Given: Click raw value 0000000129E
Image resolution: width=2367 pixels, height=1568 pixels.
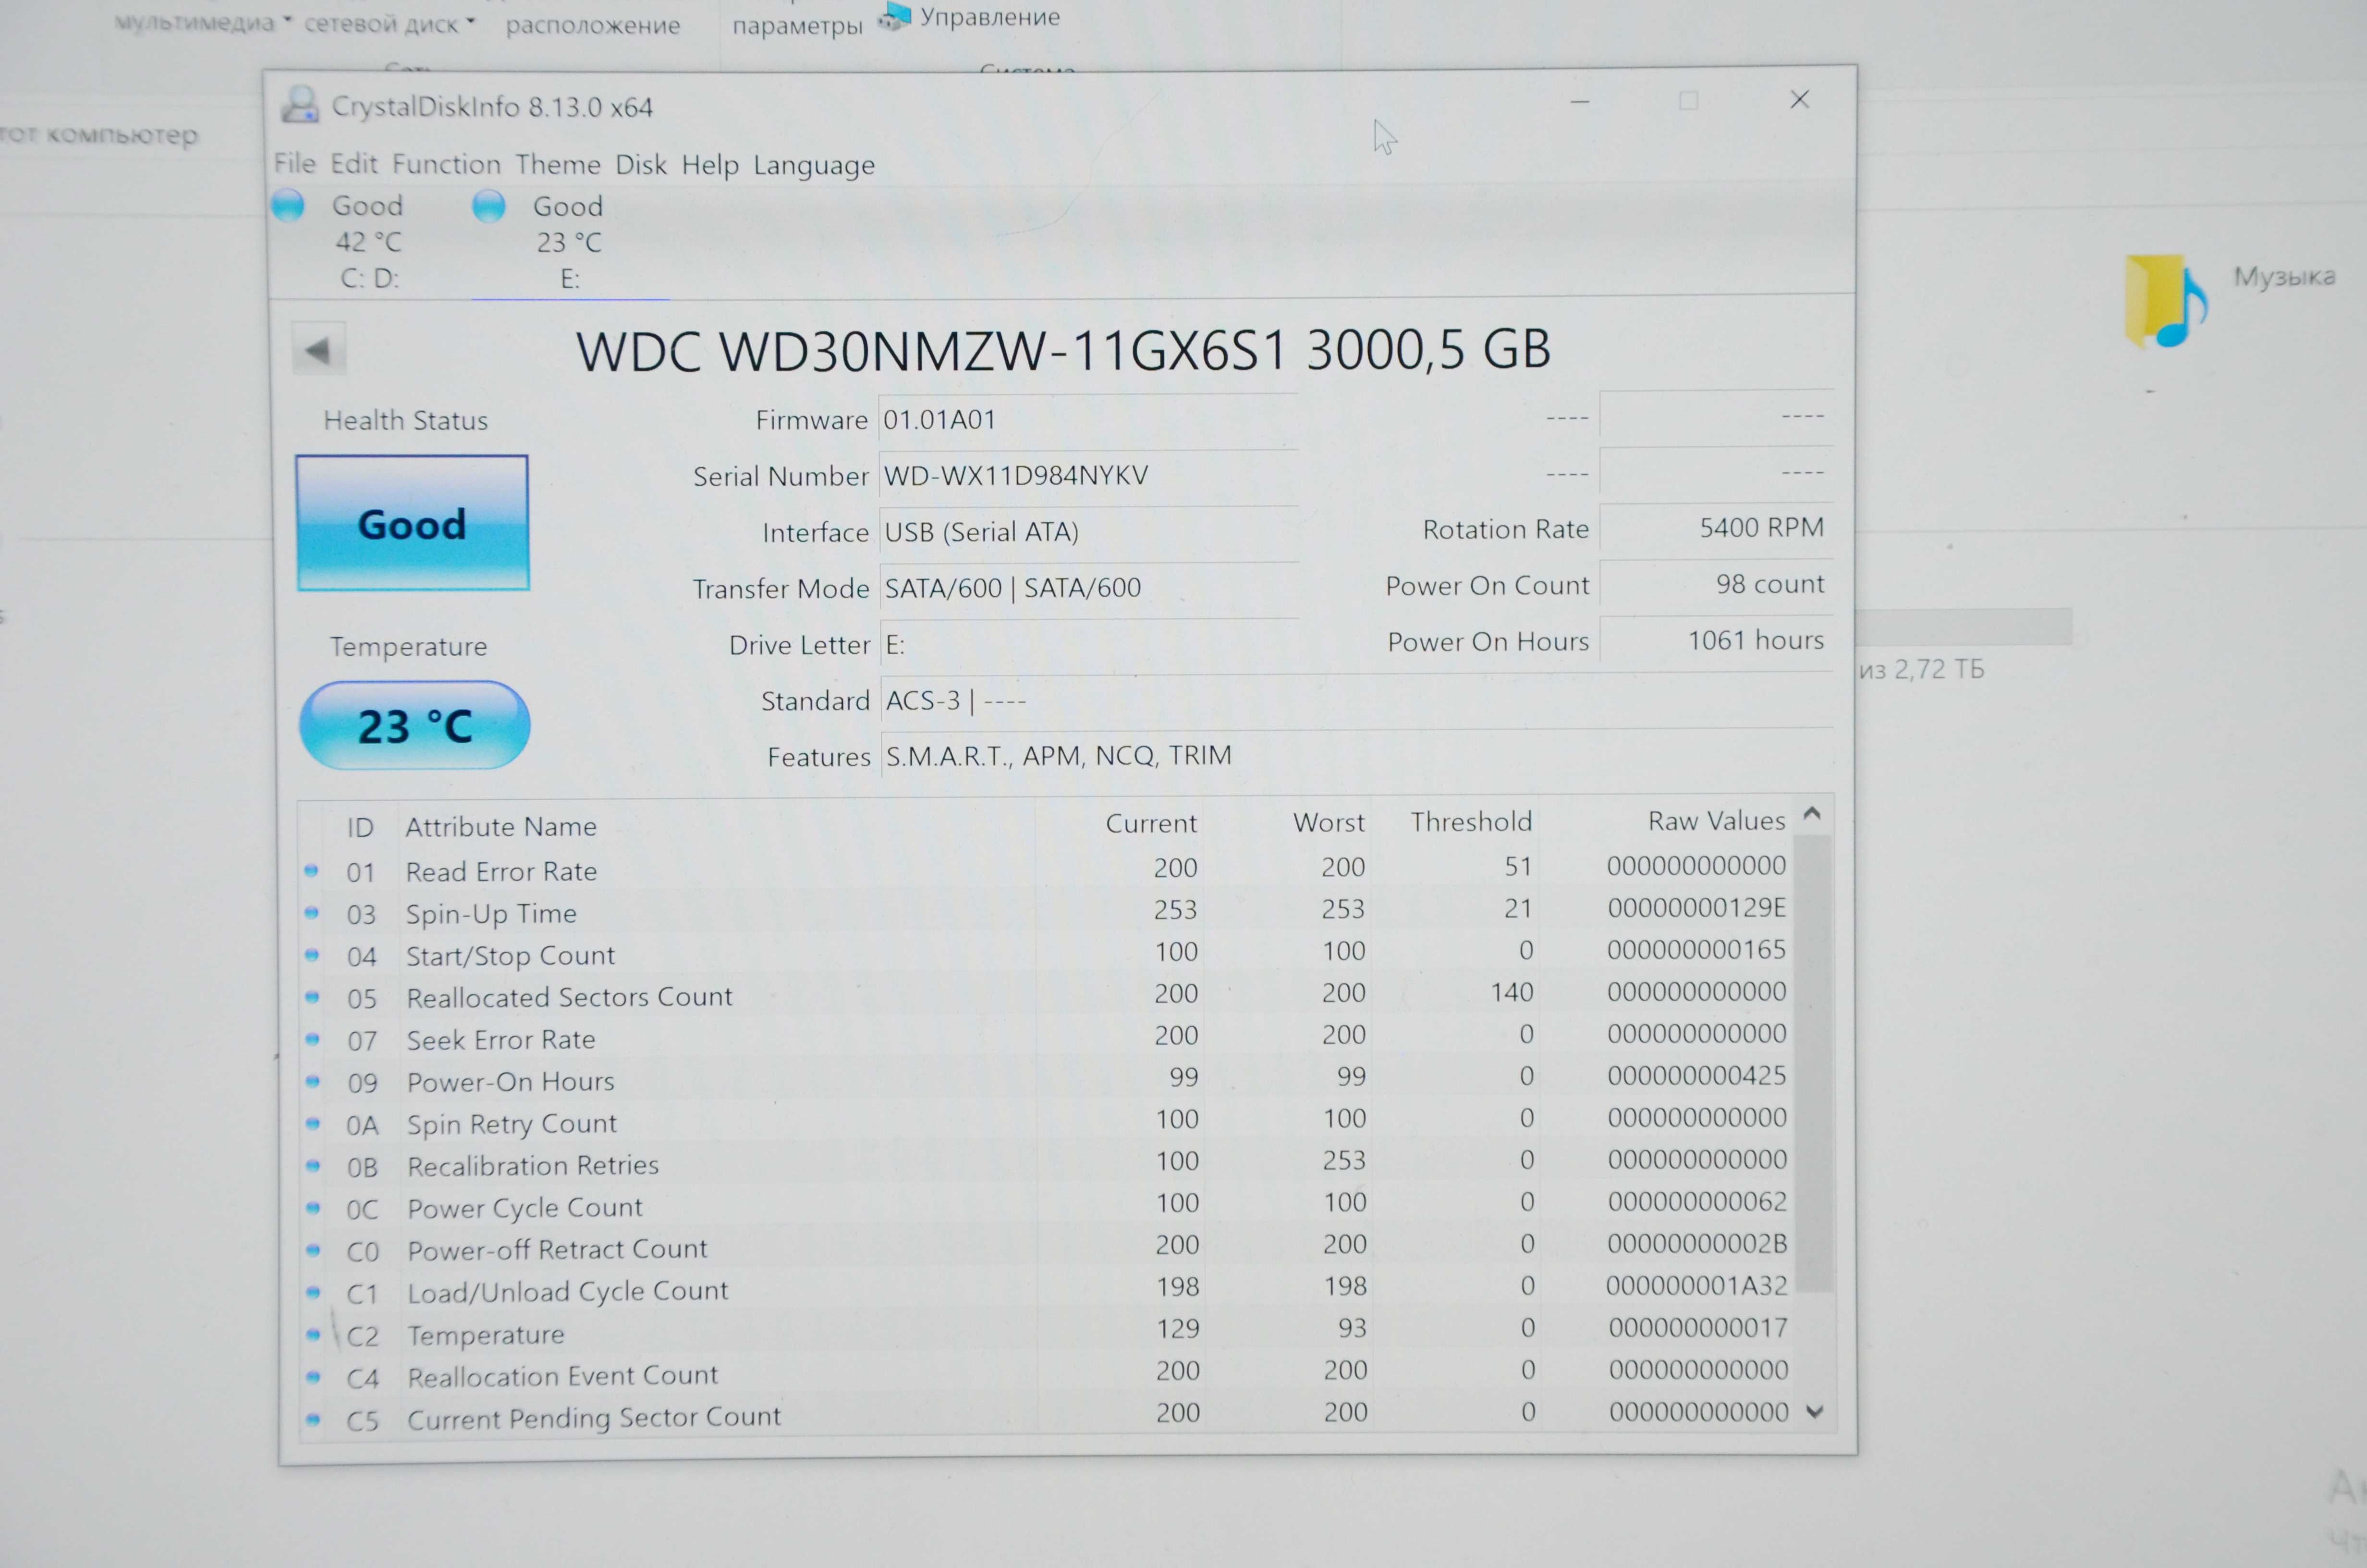Looking at the screenshot, I should tap(1696, 908).
